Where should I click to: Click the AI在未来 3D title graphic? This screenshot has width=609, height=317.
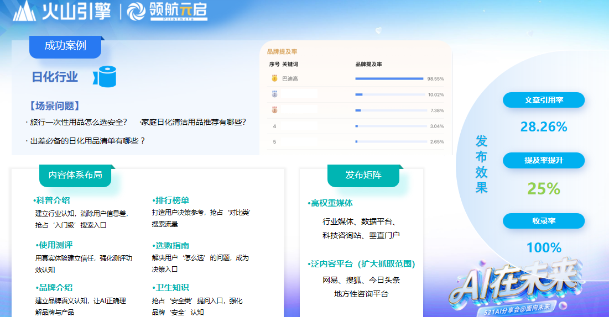pyautogui.click(x=514, y=283)
